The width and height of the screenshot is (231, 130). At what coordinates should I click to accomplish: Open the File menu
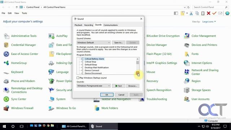coord(3,13)
